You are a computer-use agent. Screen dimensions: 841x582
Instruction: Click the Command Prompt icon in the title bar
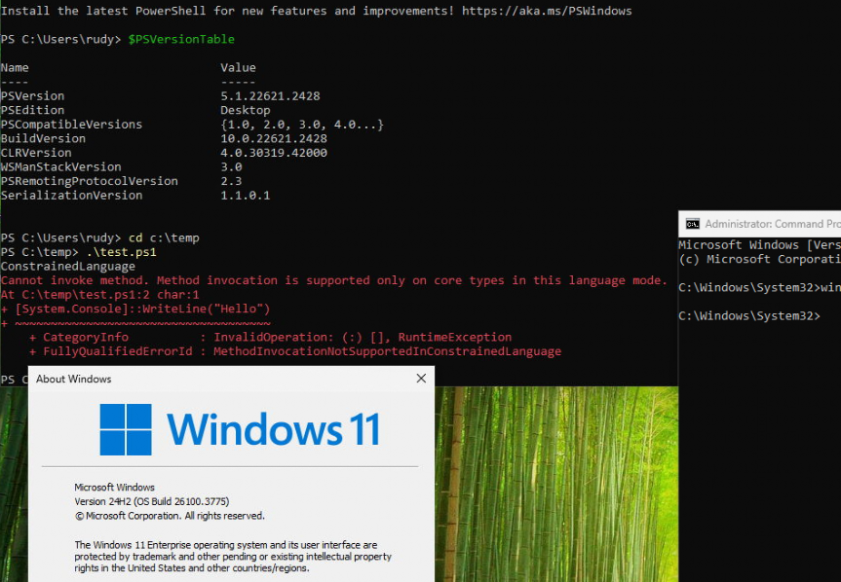(x=693, y=223)
